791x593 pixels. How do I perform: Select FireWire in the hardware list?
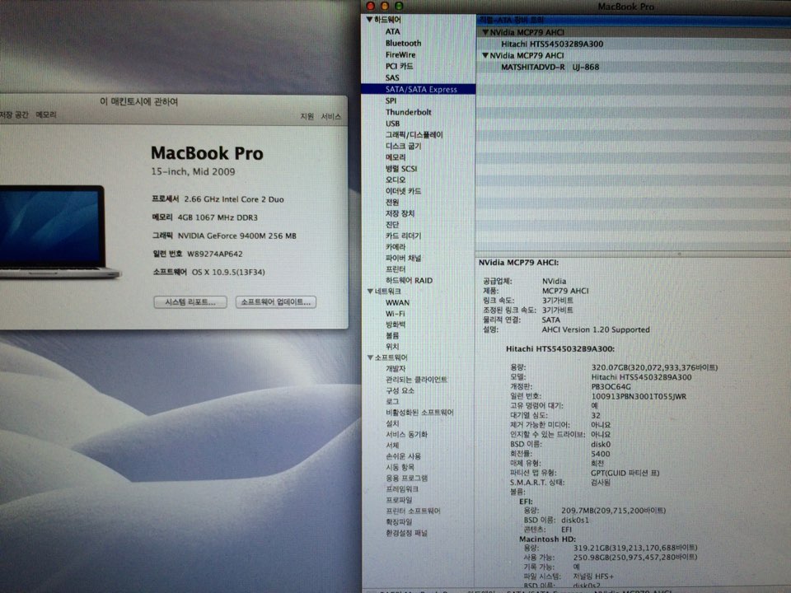coord(400,54)
